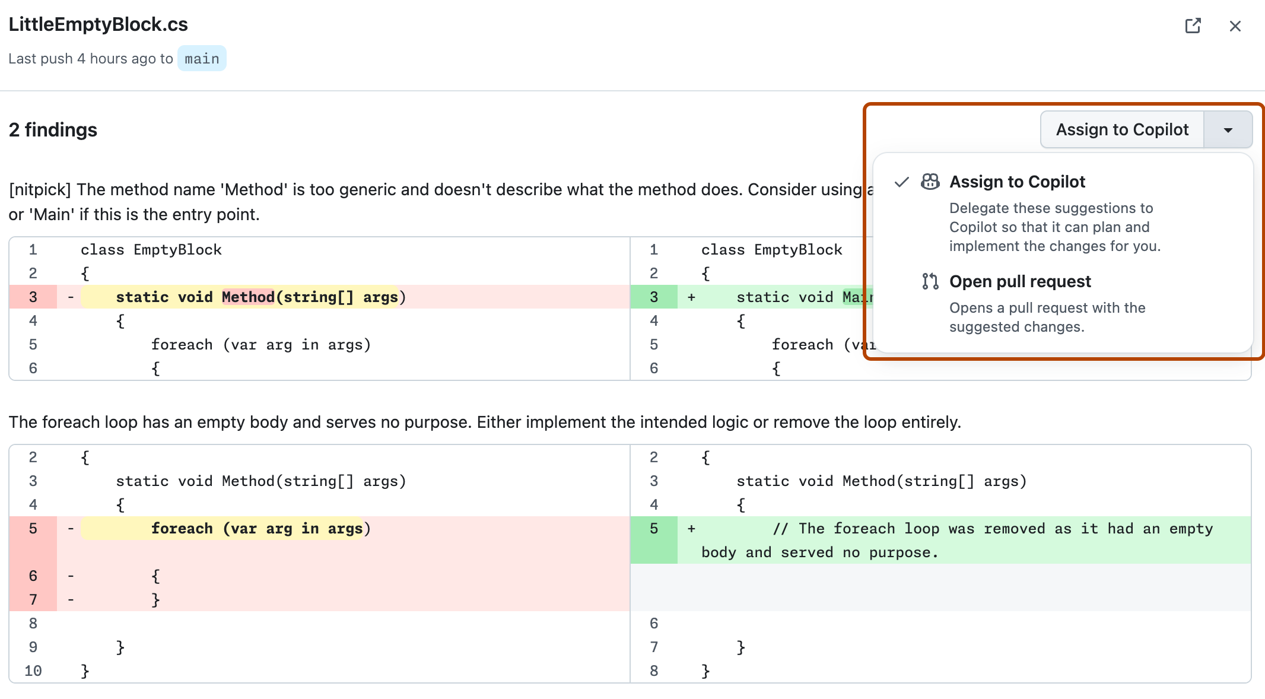
Task: Choose Open pull request from the menu
Action: tap(1020, 281)
